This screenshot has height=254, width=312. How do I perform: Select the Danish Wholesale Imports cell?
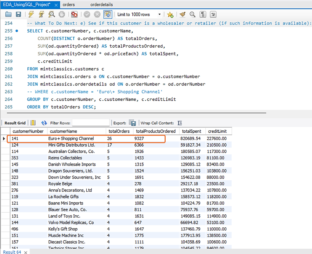click(77, 164)
